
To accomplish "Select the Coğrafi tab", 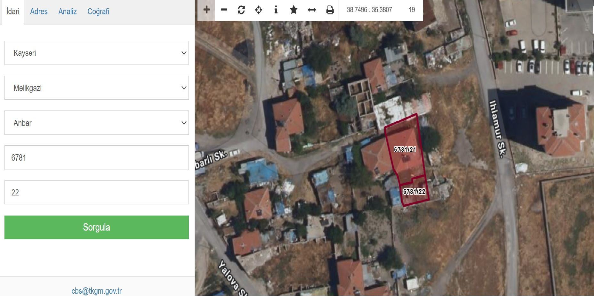I will tap(98, 12).
